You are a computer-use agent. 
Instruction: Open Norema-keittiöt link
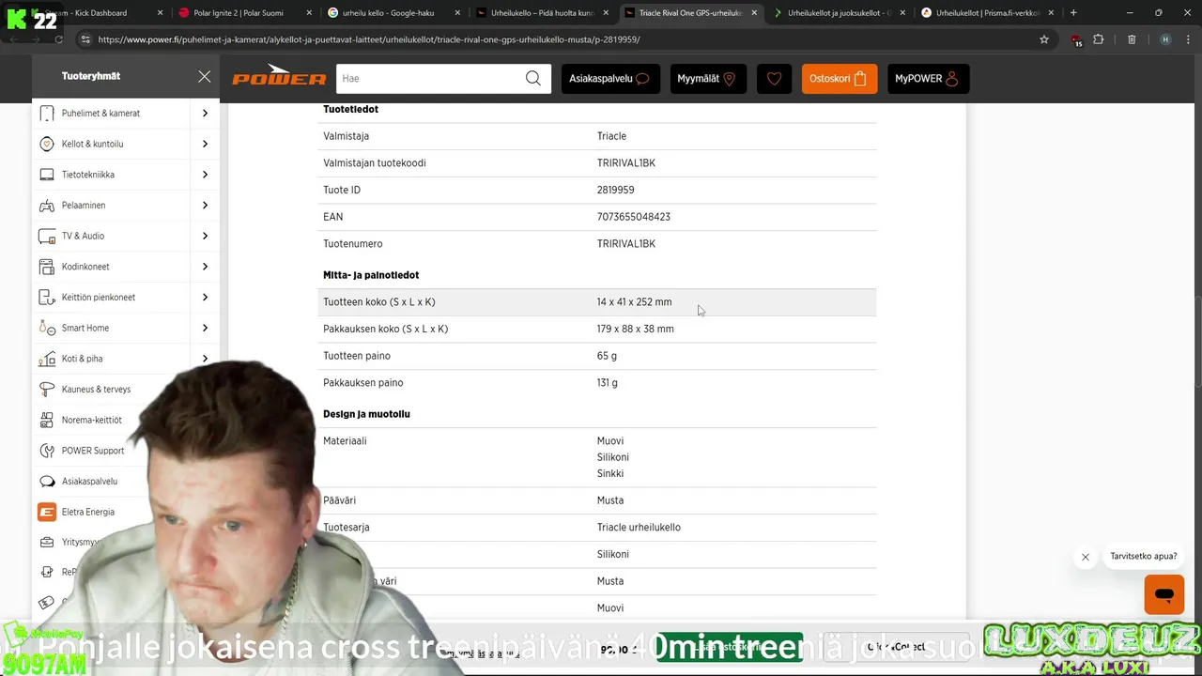pyautogui.click(x=92, y=421)
